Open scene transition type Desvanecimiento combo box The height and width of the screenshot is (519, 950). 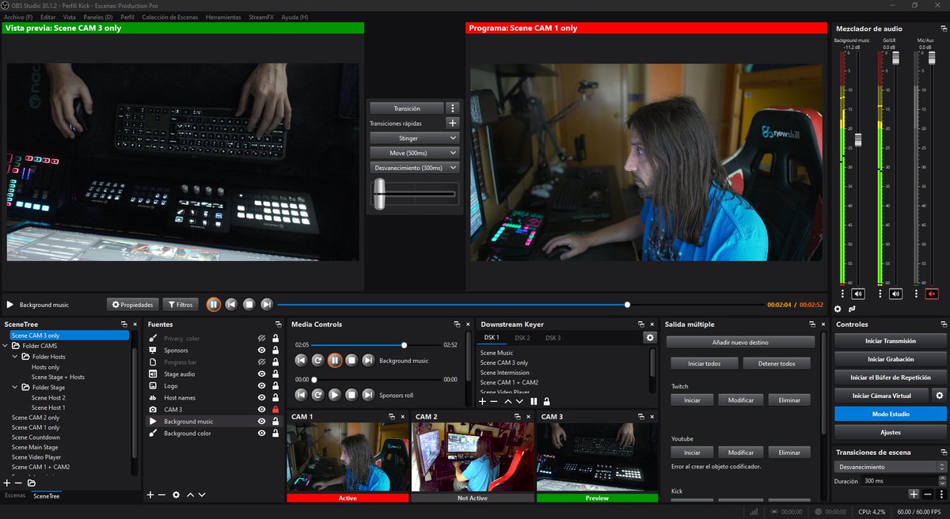click(x=890, y=467)
